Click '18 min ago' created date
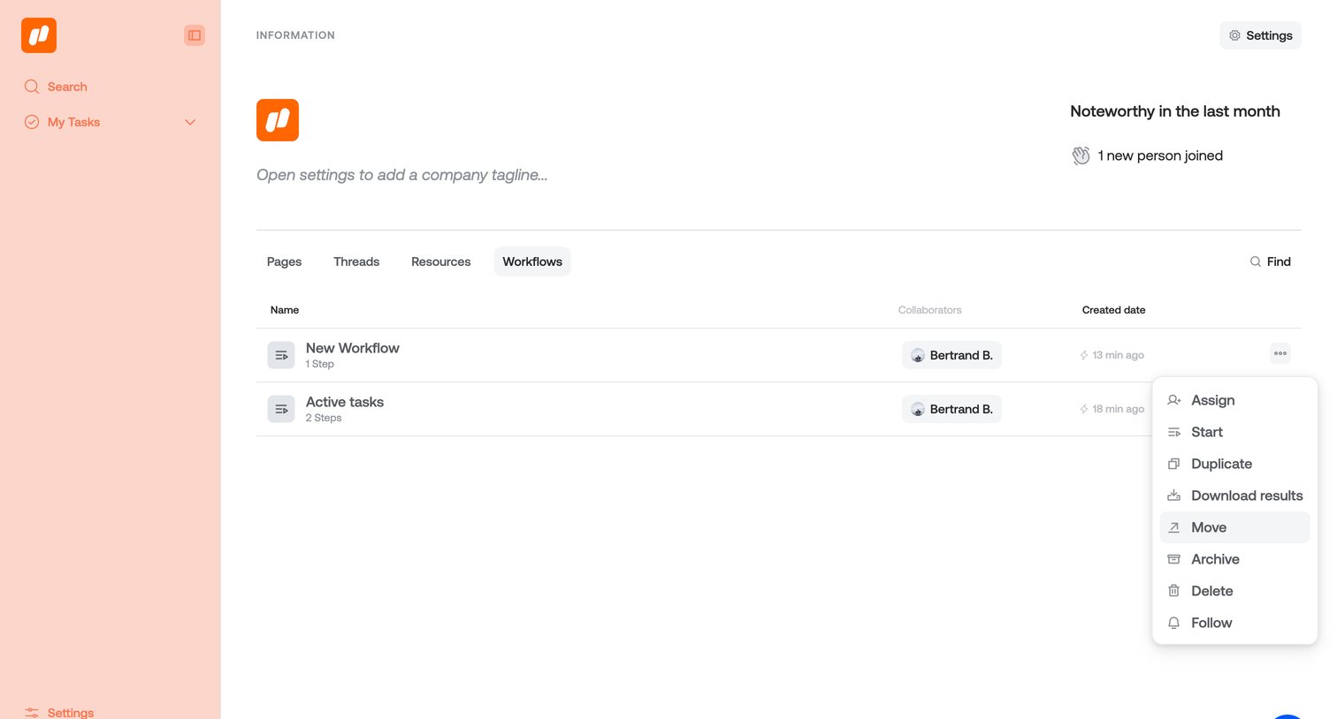 1118,409
